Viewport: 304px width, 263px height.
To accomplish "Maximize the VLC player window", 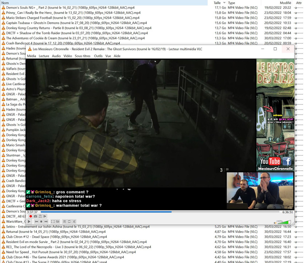I will 275,49.
